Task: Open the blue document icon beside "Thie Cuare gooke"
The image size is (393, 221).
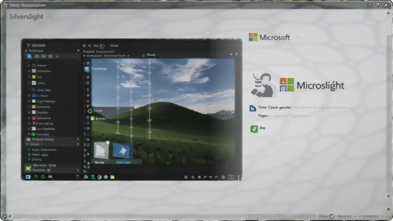Action: pos(253,108)
